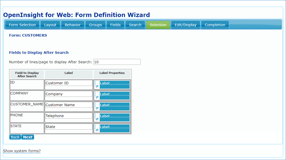Go to the Behavior tab
This screenshot has height=160, width=286.
(73, 25)
